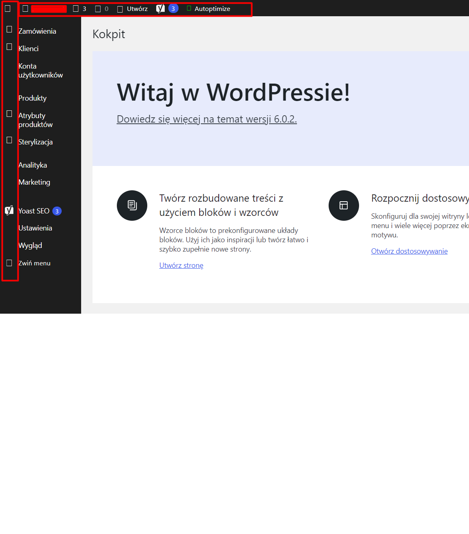Click the Zwiń menu collapse icon
469x534 pixels.
[x=9, y=263]
